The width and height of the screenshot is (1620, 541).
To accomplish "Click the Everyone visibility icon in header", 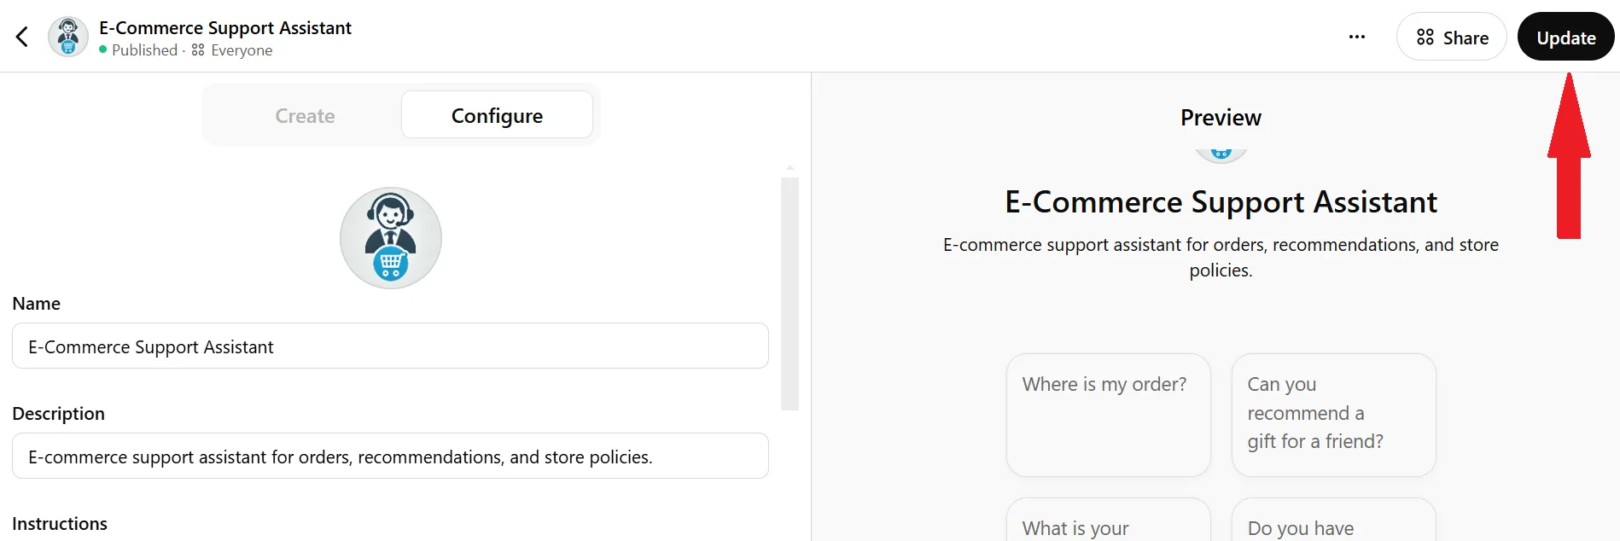I will pos(198,50).
